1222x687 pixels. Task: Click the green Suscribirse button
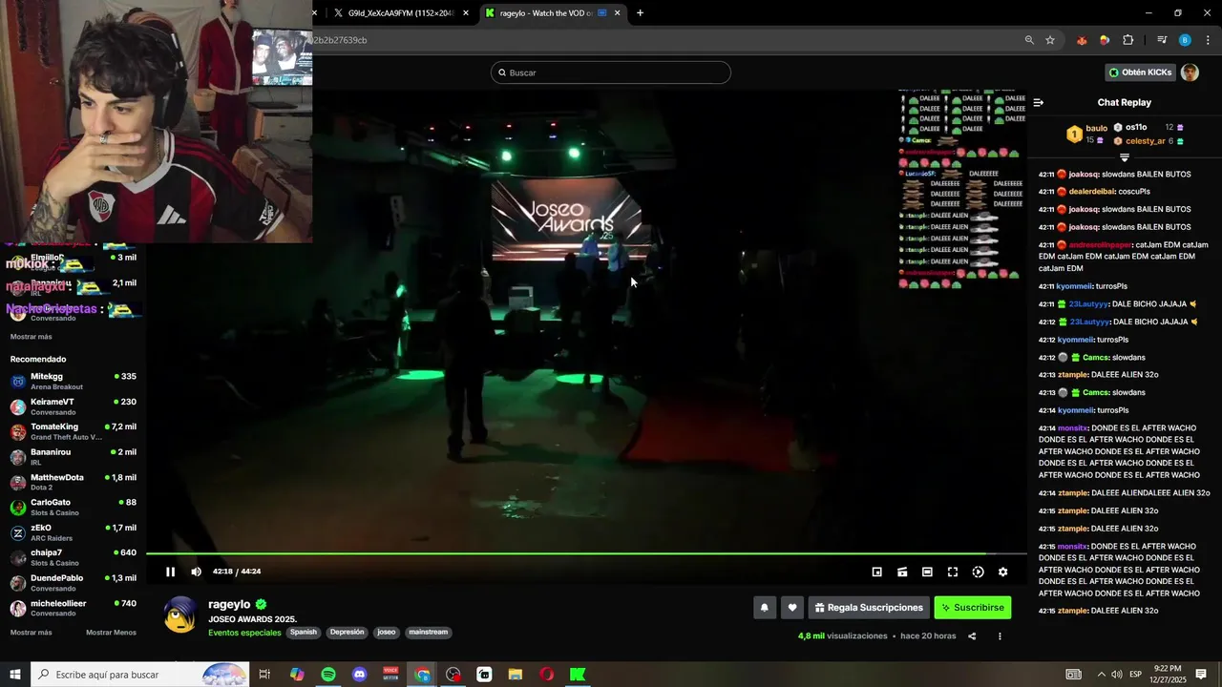click(x=972, y=607)
